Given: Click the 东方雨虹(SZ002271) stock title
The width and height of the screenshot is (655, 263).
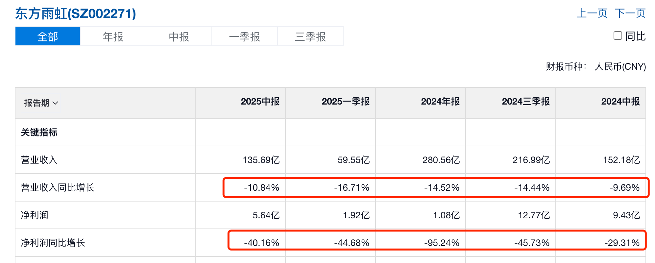Looking at the screenshot, I should [76, 14].
